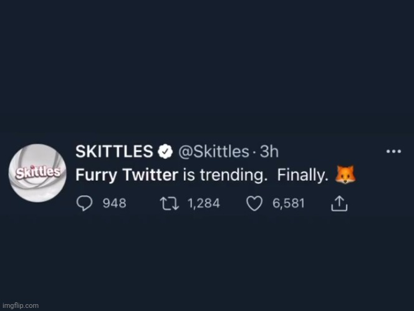The width and height of the screenshot is (414, 311).
Task: Click the dot separator before timestamp
Action: coord(254,152)
